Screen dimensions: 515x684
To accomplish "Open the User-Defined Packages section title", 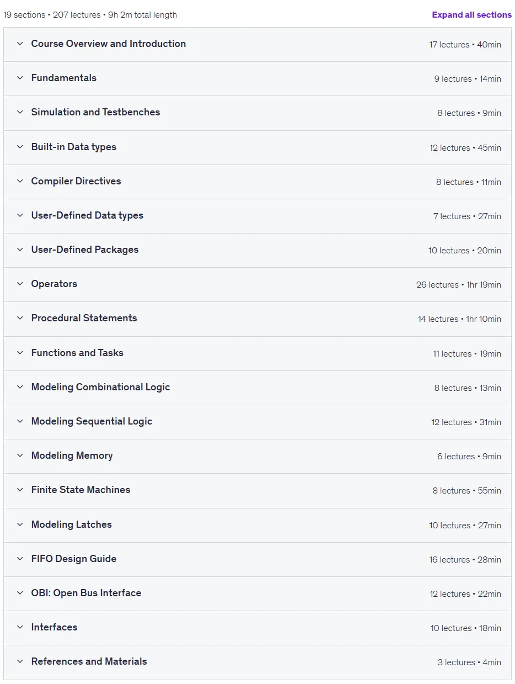I will click(x=85, y=250).
